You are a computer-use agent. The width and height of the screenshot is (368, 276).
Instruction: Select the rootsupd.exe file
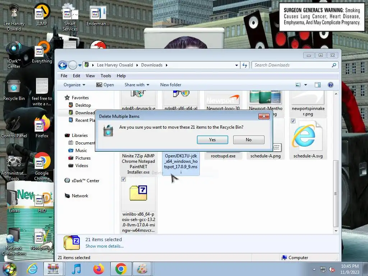[x=223, y=156]
